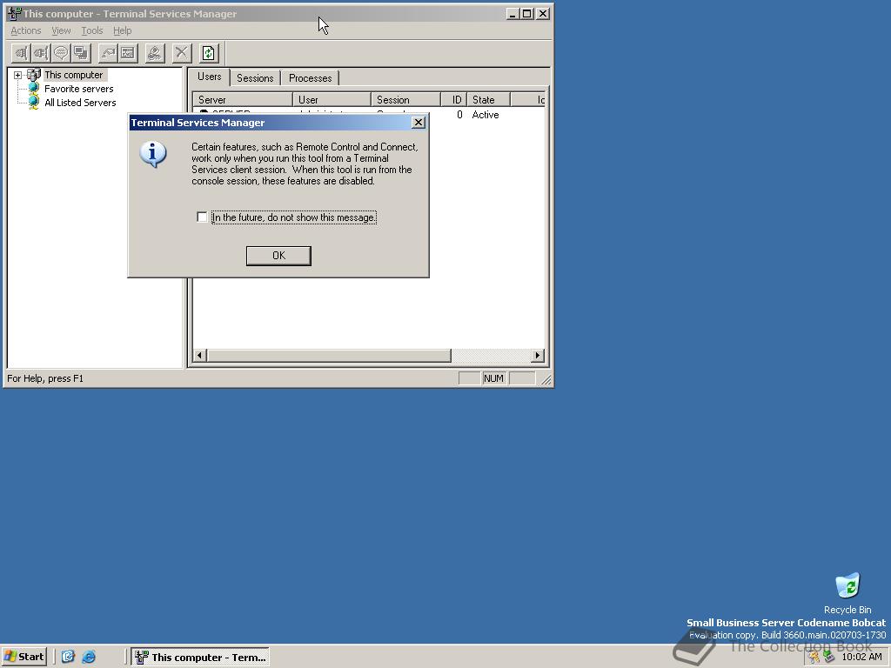Screen dimensions: 891x668
Task: Sort by the Session column header
Action: tap(406, 99)
